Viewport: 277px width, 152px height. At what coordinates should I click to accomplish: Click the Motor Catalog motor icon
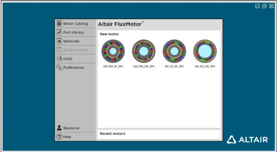point(59,24)
